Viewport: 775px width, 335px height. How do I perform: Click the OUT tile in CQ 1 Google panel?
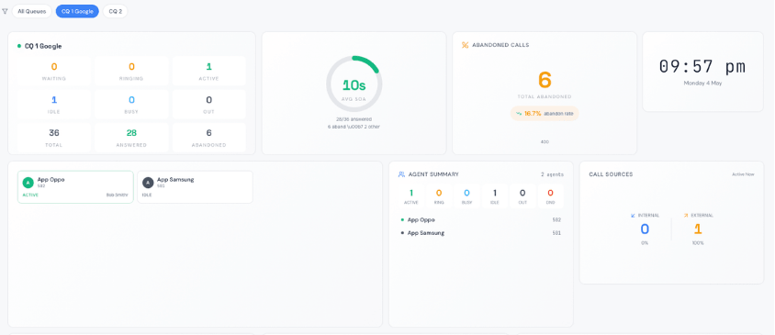pos(209,105)
